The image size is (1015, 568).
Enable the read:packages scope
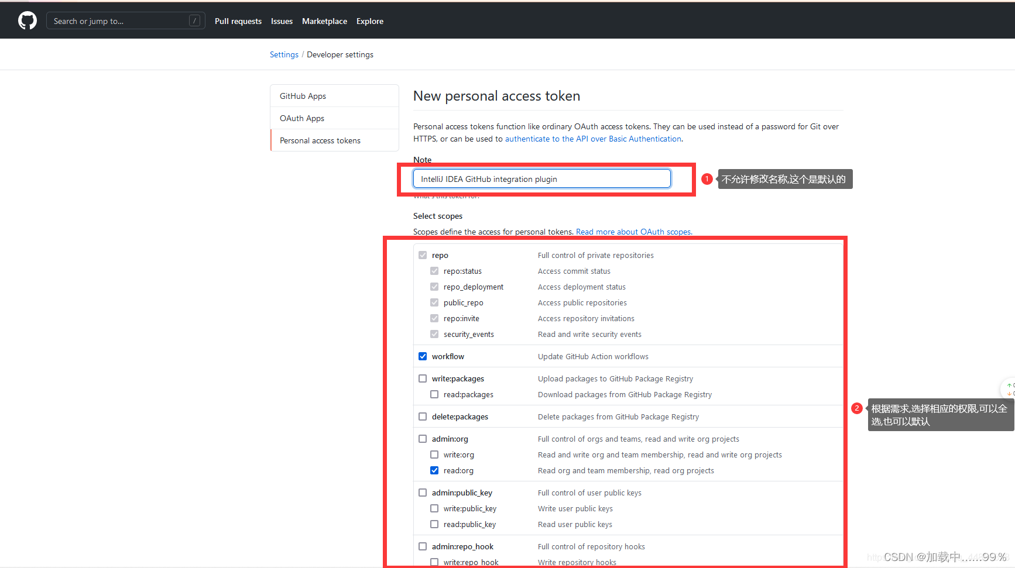click(x=434, y=394)
